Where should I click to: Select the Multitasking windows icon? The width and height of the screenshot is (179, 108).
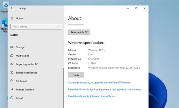[12, 56]
